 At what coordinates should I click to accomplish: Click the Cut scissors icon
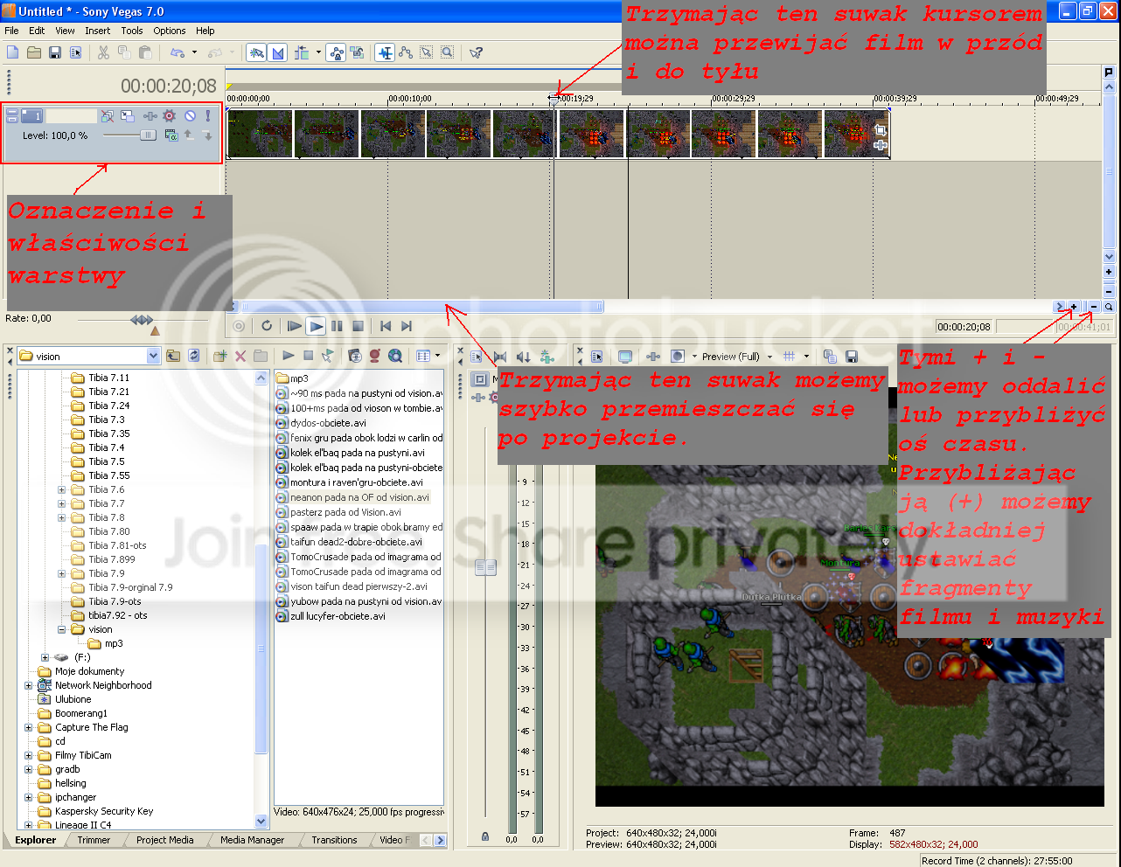coord(103,52)
